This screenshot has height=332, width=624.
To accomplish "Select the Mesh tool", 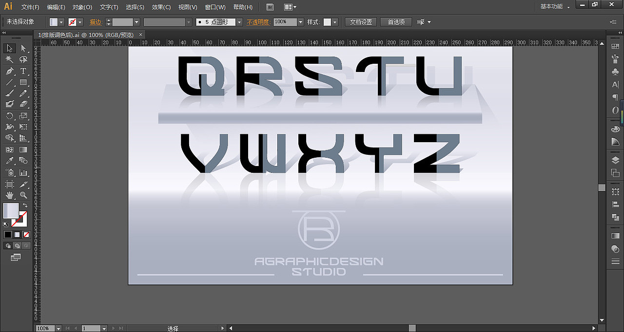I will (9, 149).
